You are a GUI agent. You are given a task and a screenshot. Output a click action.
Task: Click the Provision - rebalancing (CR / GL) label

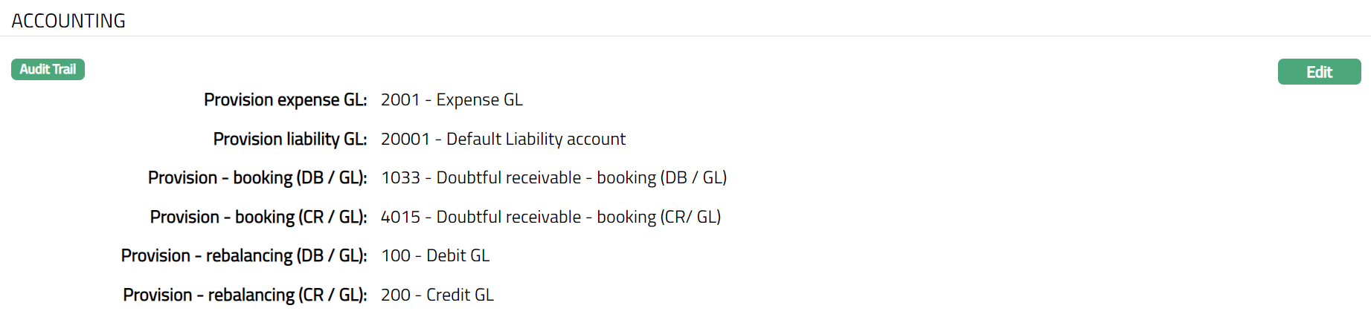pyautogui.click(x=245, y=295)
